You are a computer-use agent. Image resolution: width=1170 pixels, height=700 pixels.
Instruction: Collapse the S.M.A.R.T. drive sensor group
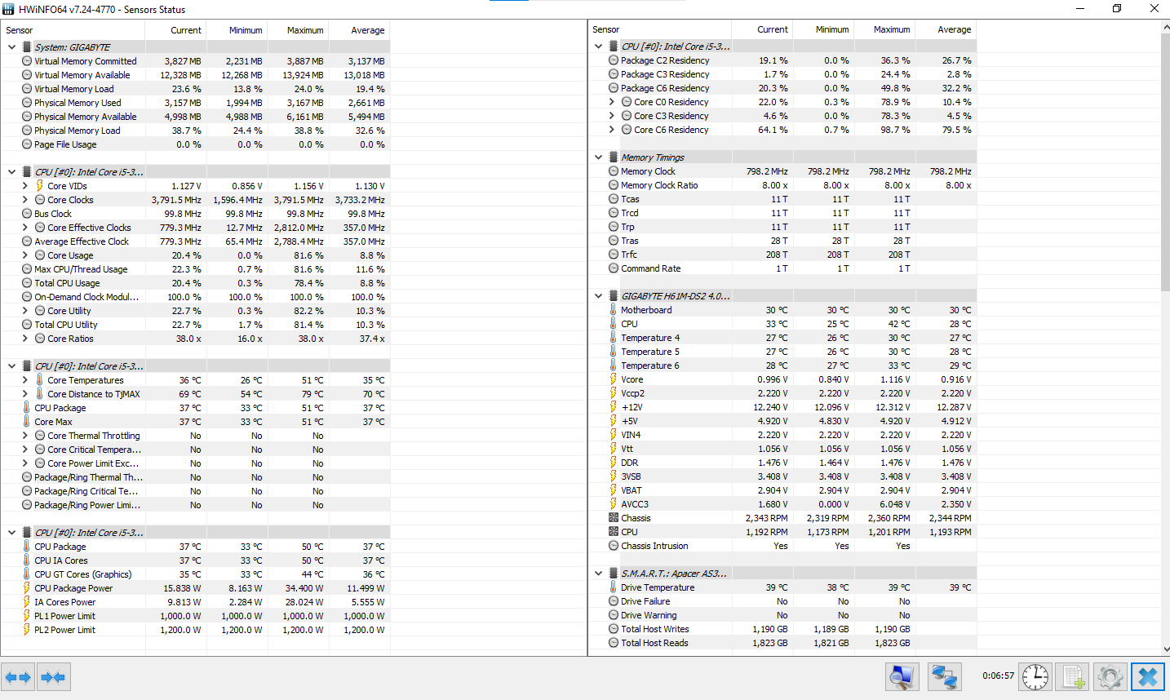(x=599, y=574)
